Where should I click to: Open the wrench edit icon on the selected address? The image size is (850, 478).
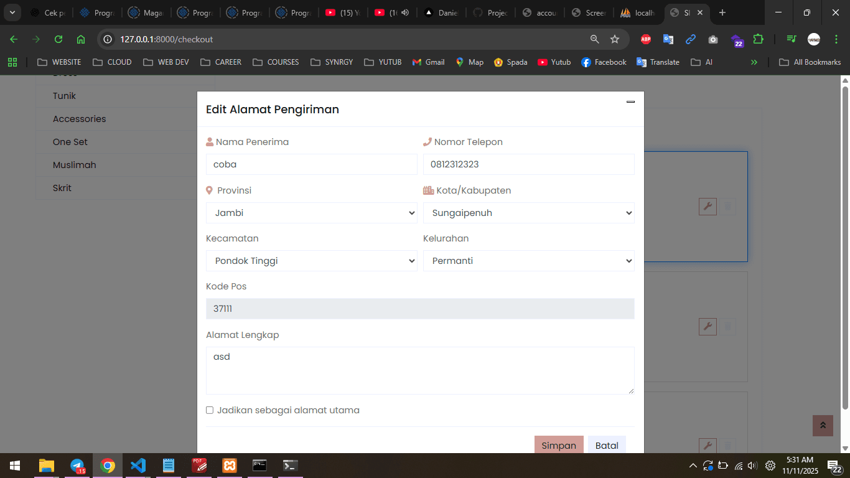point(707,207)
